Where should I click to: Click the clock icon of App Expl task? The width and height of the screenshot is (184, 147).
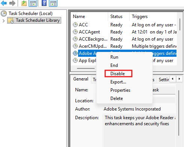pyautogui.click(x=75, y=61)
